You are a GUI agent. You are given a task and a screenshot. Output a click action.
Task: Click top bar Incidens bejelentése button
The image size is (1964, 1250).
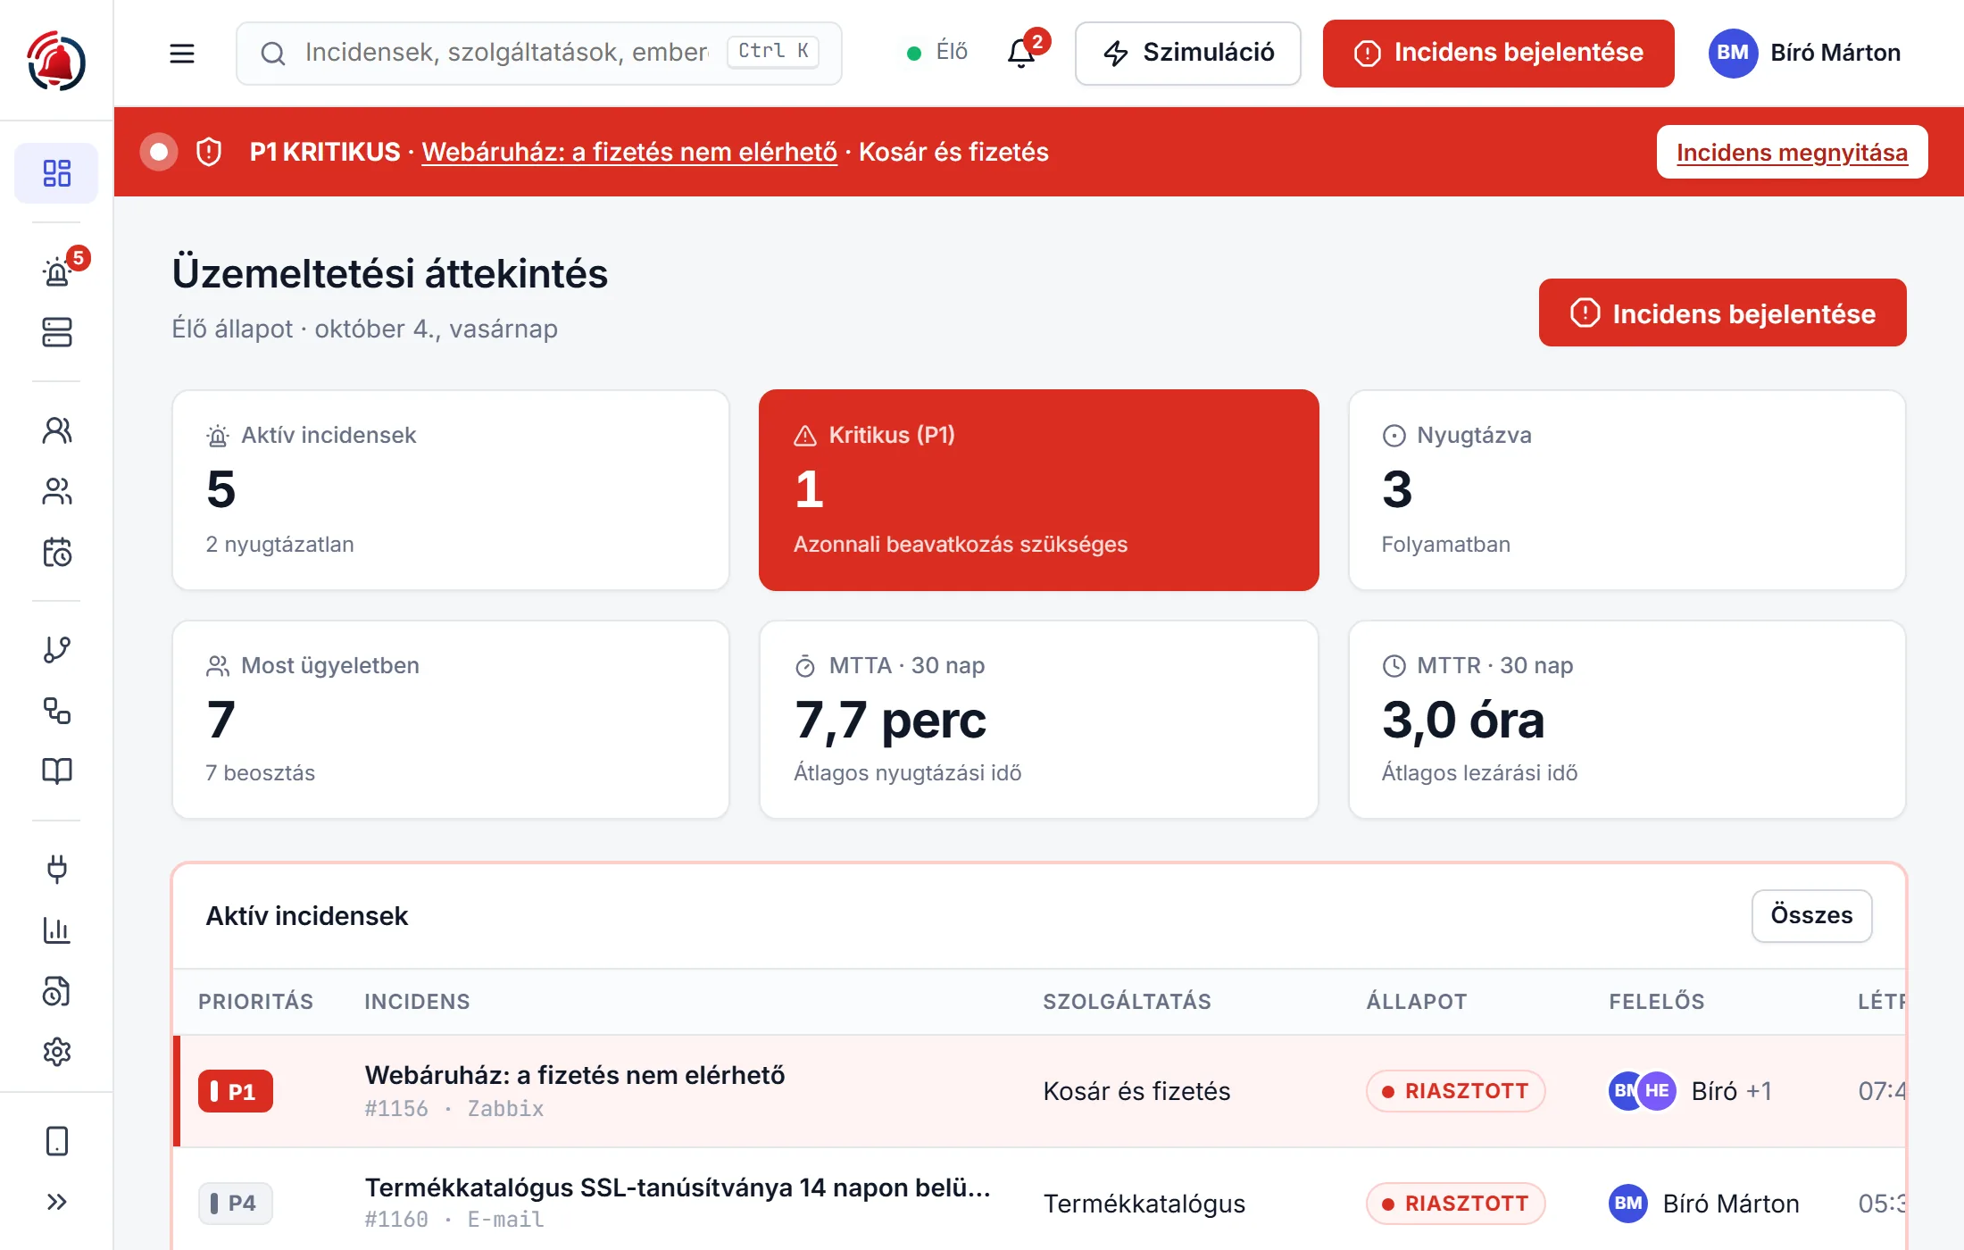point(1499,54)
